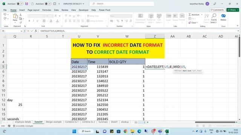Toggle the second AutoSave switch
This screenshot has width=241, height=135.
(48, 4)
